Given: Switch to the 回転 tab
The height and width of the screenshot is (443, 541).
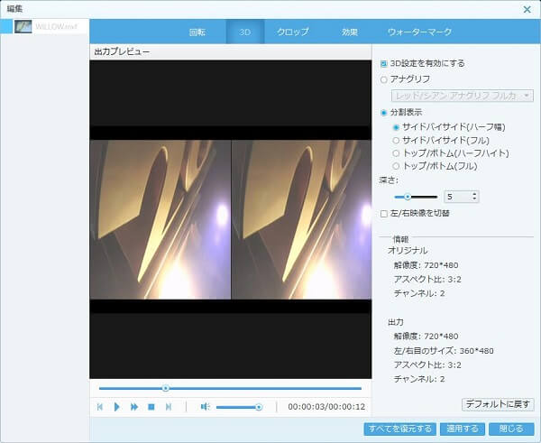Looking at the screenshot, I should tap(197, 32).
